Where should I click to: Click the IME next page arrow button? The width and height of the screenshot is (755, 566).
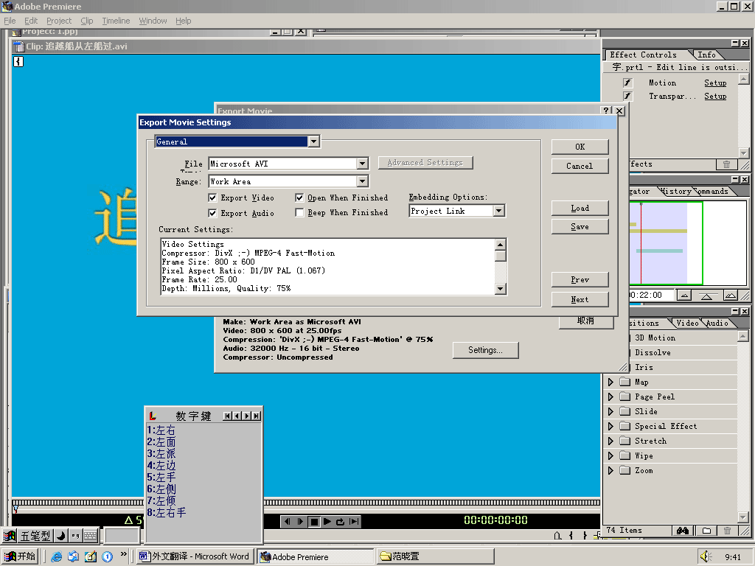246,416
